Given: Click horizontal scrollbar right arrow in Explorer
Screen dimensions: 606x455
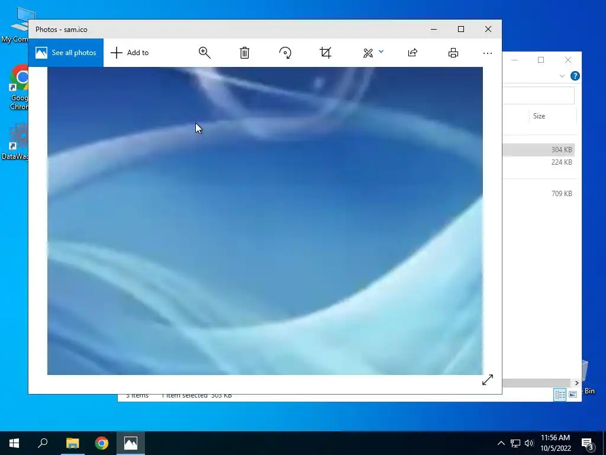Looking at the screenshot, I should (576, 383).
